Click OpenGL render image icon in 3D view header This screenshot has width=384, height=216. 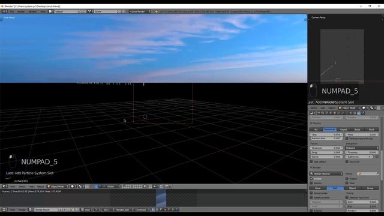(166, 187)
